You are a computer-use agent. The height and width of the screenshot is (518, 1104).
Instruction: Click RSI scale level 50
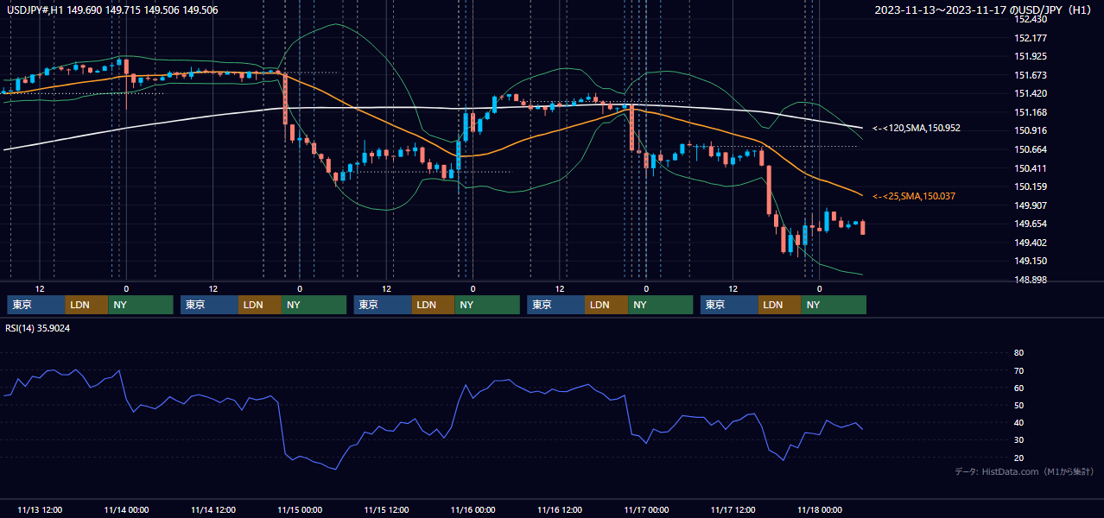pyautogui.click(x=1018, y=405)
